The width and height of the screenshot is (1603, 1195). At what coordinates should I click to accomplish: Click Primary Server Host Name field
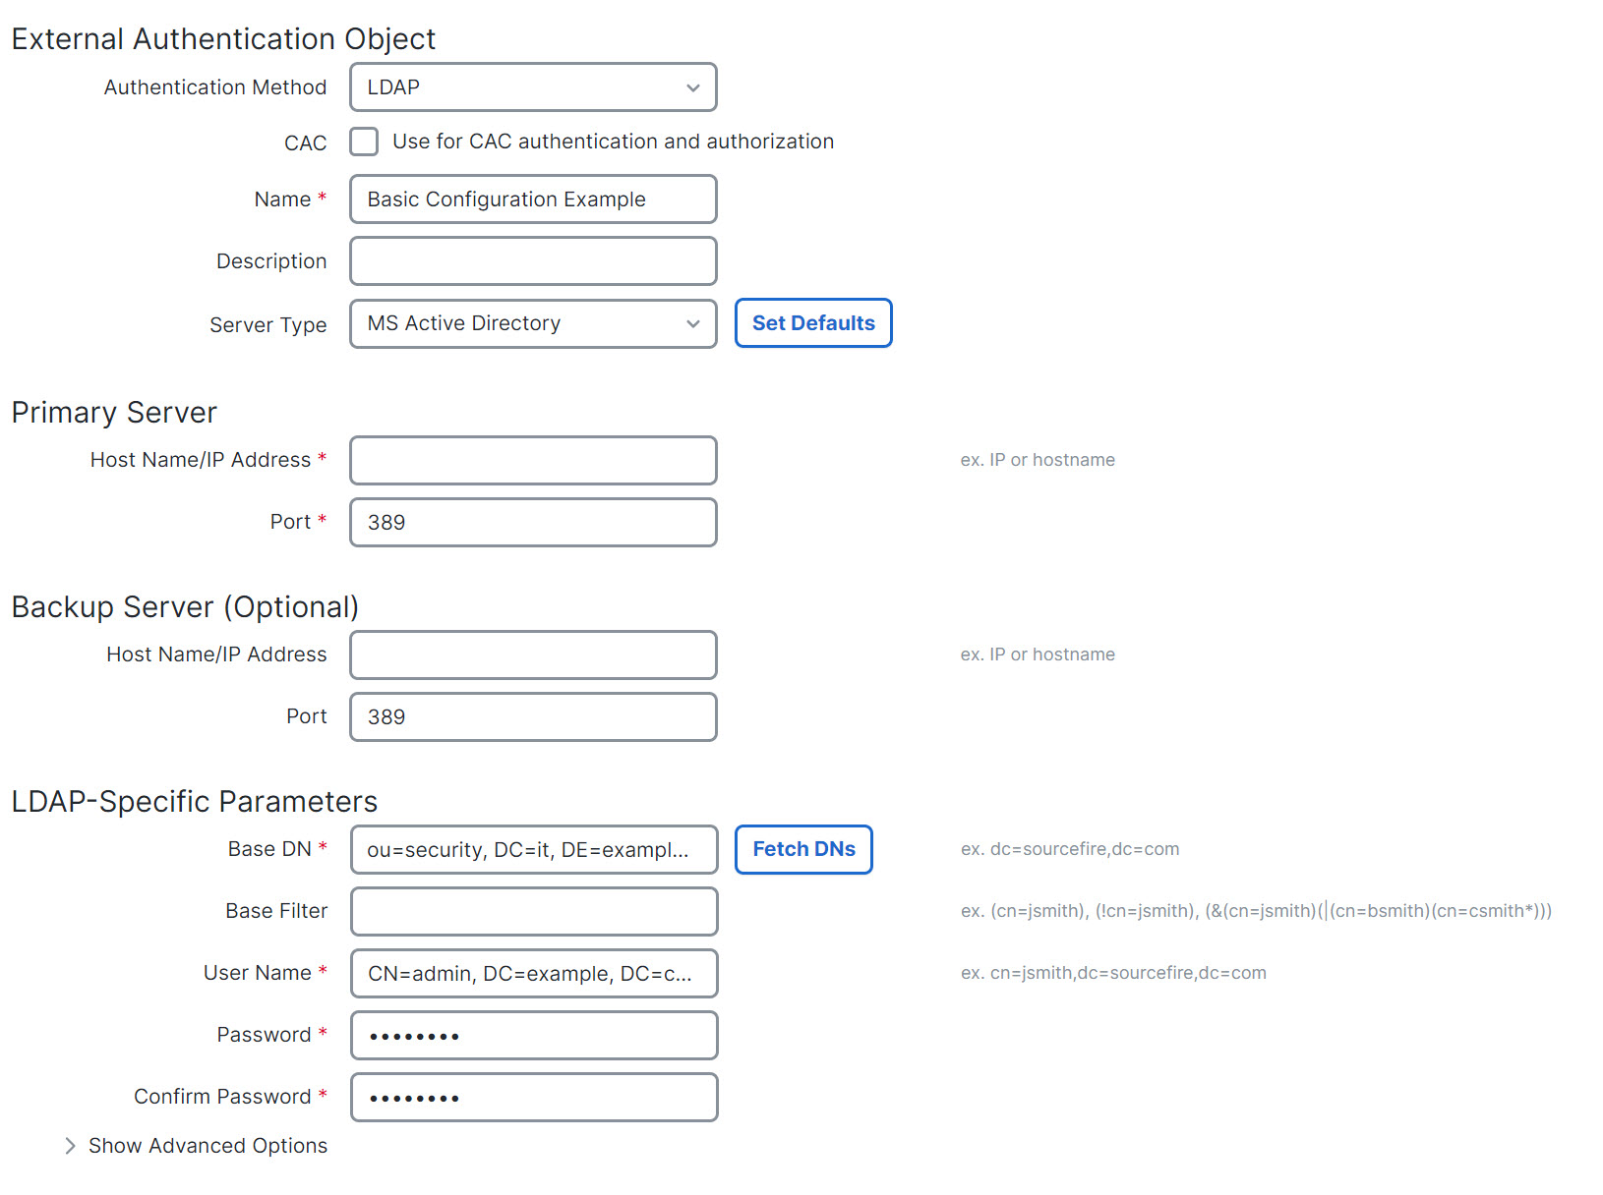coord(532,460)
